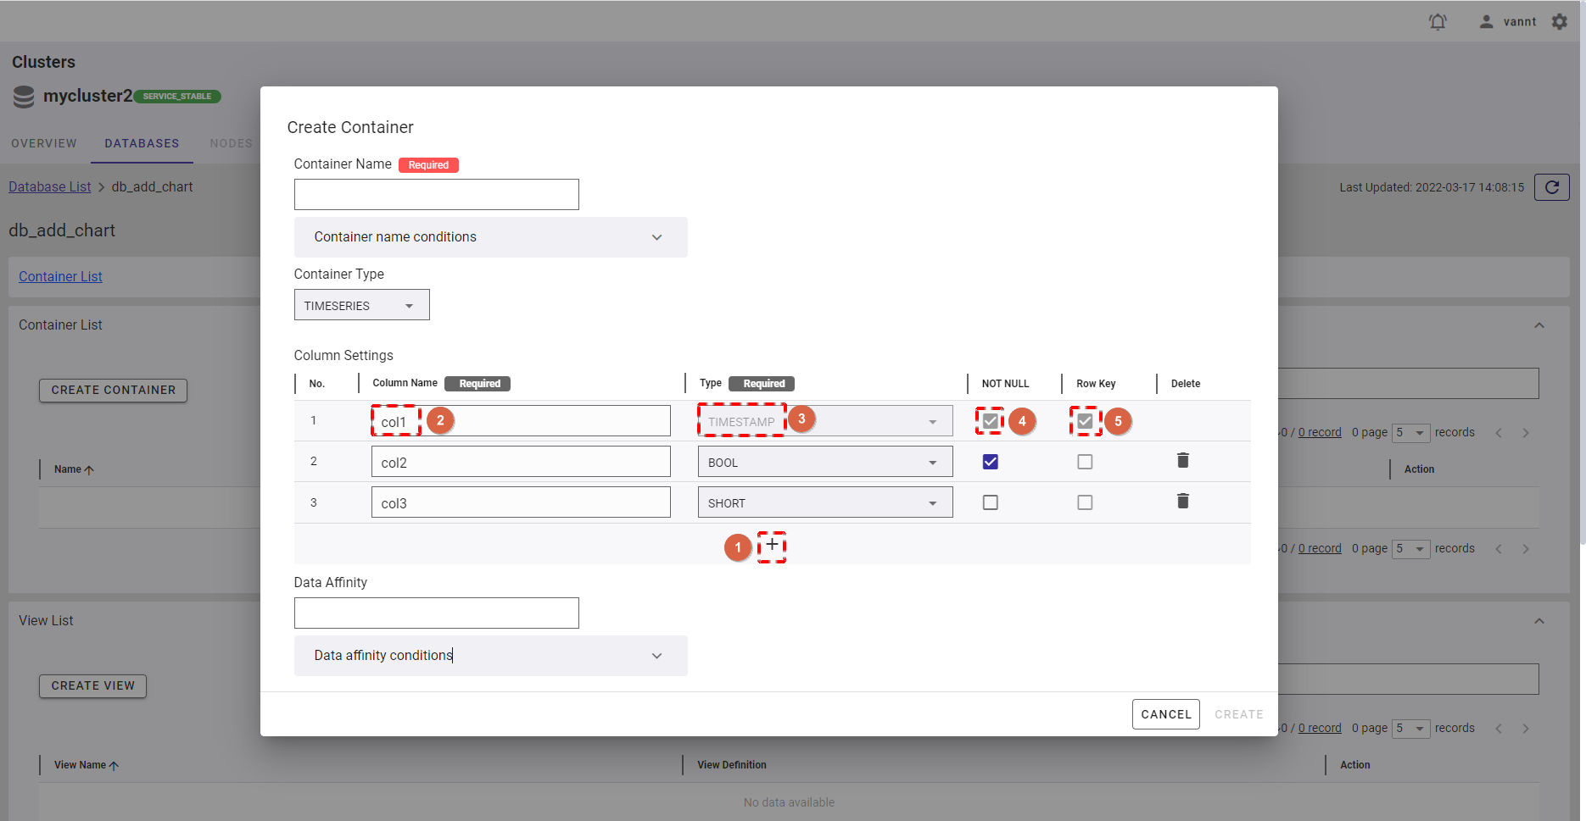Click the plus icon to add column

pyautogui.click(x=772, y=546)
